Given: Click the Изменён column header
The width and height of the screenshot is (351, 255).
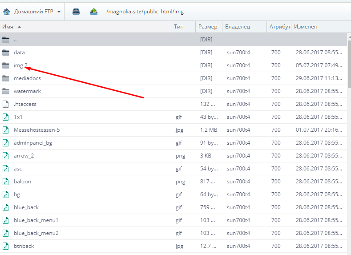Looking at the screenshot, I should pyautogui.click(x=305, y=27).
